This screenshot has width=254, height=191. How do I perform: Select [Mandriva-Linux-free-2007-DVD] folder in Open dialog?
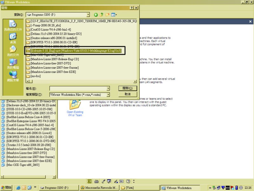[49, 63]
